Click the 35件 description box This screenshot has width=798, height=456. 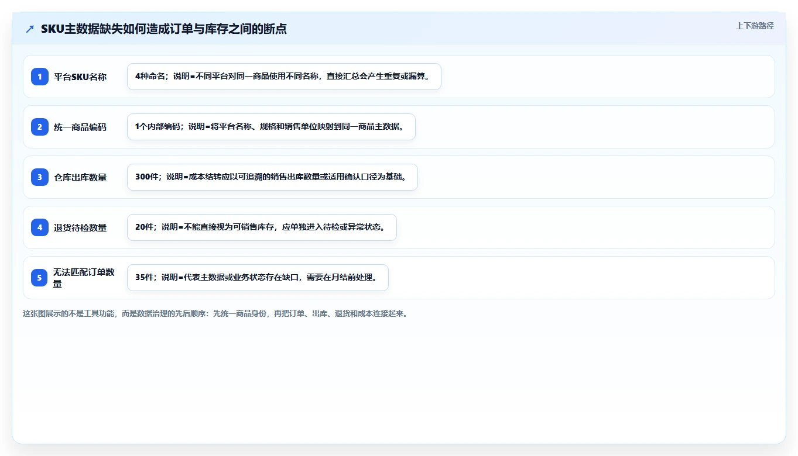point(258,278)
